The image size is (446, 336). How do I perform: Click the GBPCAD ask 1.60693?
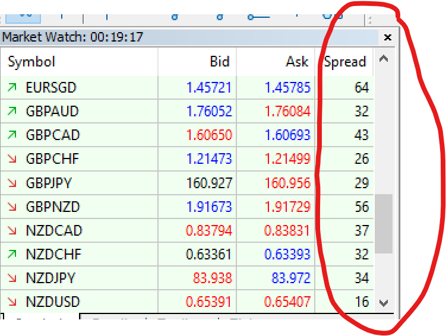(287, 135)
